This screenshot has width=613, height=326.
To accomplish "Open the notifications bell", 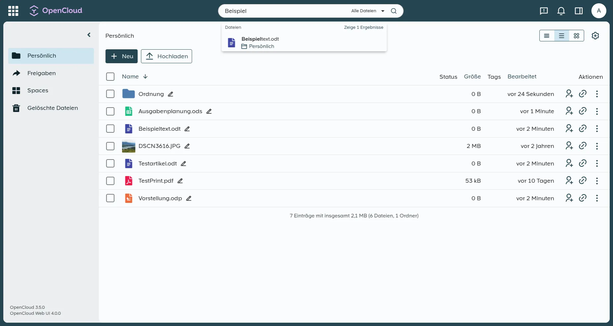I will click(561, 11).
